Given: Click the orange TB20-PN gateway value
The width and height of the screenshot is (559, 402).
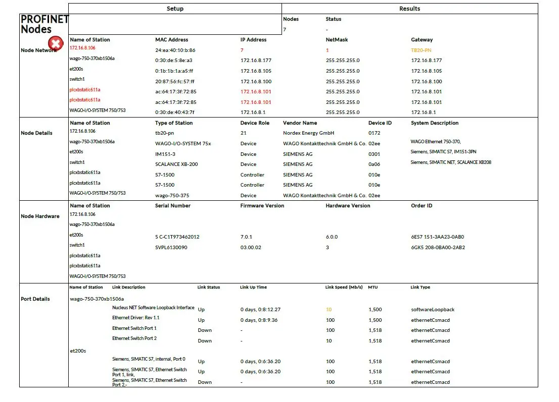Looking at the screenshot, I should [x=421, y=50].
